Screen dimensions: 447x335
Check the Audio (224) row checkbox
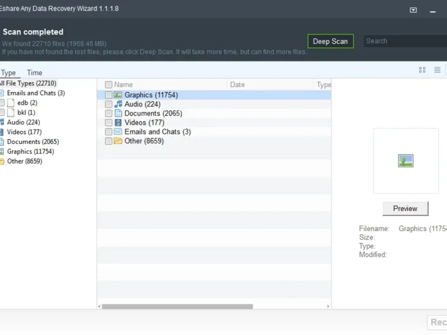point(108,104)
